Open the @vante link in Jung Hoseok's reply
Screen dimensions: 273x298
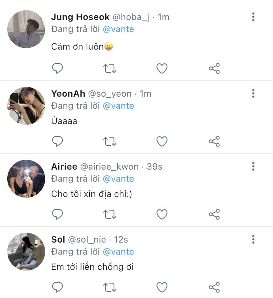coord(118,29)
